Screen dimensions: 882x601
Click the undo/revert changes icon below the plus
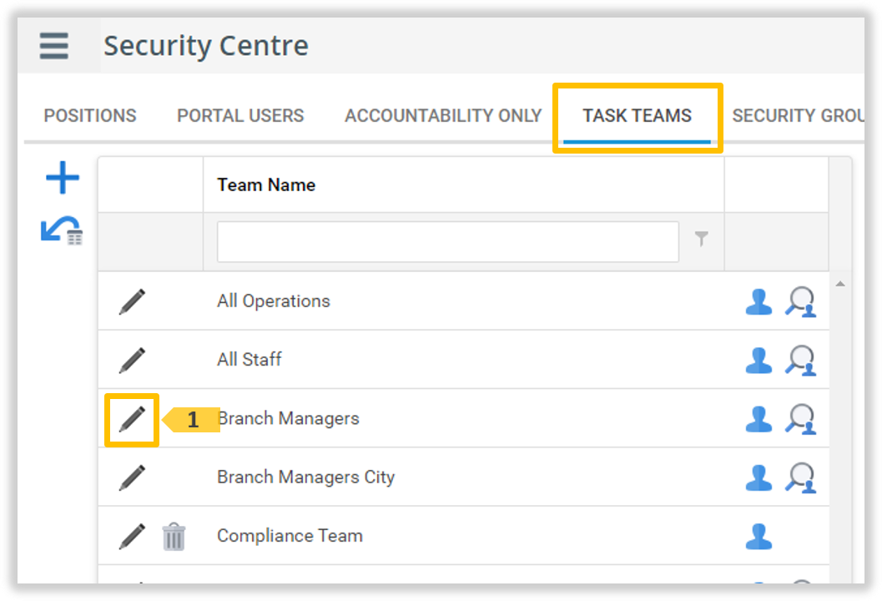pyautogui.click(x=62, y=234)
